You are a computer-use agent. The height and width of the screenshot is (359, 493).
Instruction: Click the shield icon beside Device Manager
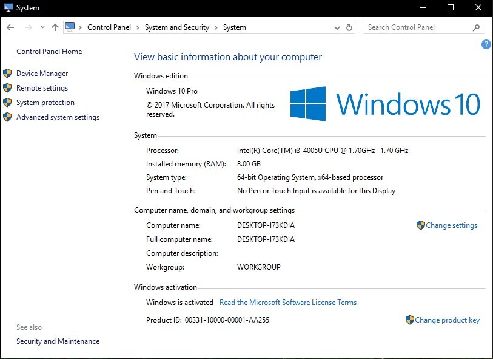click(7, 74)
